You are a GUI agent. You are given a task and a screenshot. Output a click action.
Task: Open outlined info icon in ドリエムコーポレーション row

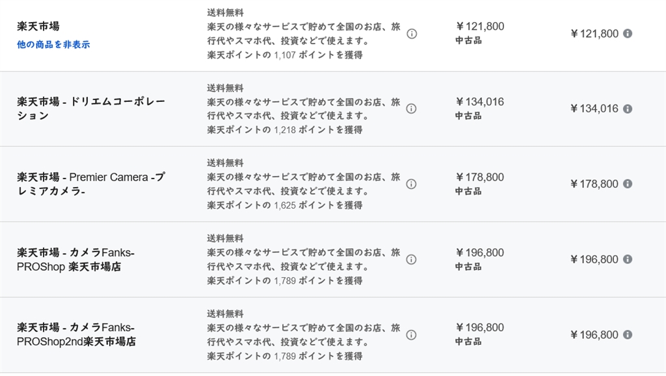(411, 109)
